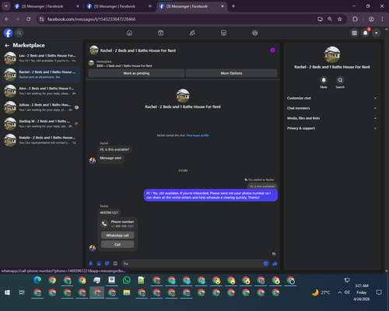Expand the Customize chat section
This screenshot has height=311, width=389.
(331, 98)
